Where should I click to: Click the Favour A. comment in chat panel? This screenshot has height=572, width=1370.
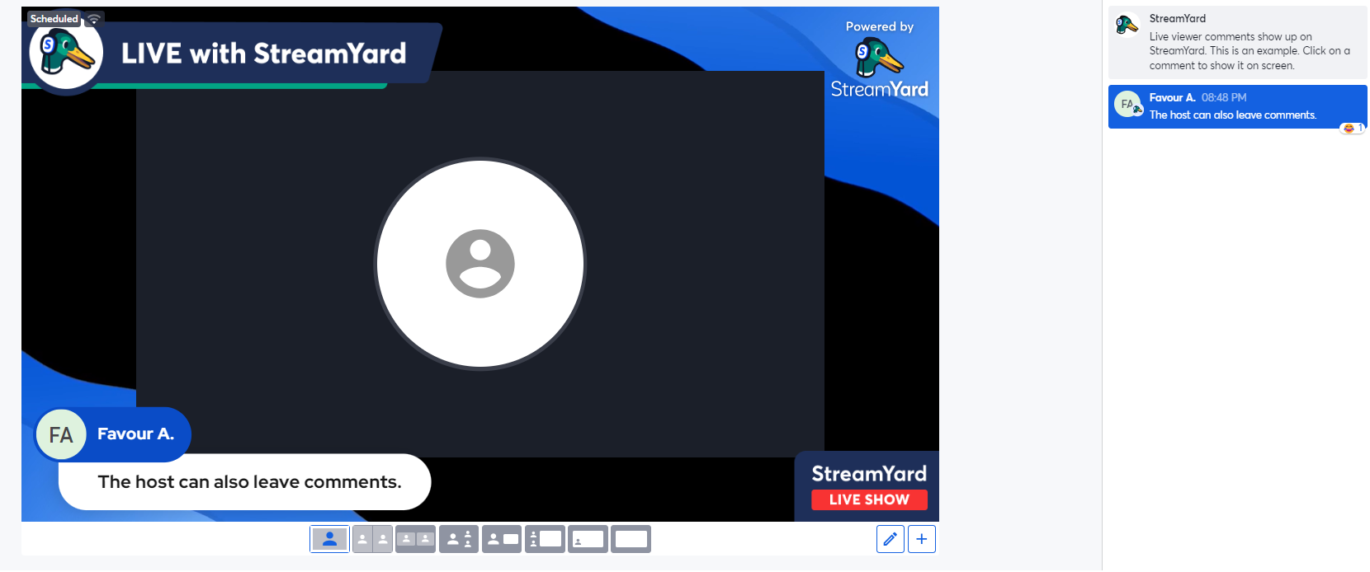point(1237,106)
